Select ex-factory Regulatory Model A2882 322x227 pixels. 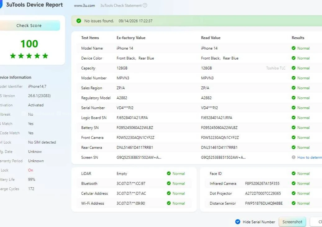(122, 98)
